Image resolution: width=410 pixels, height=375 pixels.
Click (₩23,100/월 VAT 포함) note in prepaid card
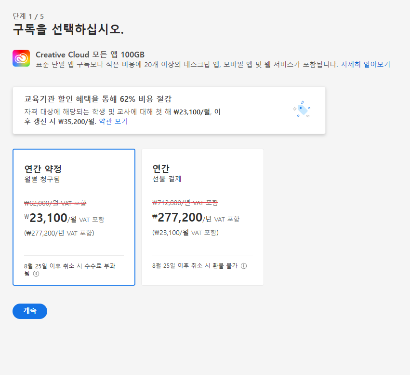click(x=185, y=233)
